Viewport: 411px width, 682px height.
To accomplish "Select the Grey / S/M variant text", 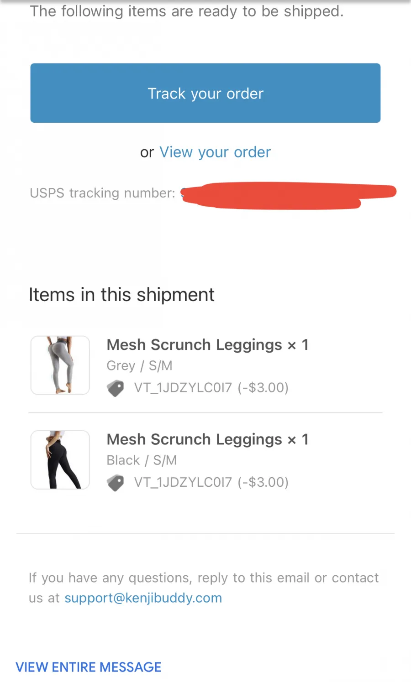I will [139, 365].
